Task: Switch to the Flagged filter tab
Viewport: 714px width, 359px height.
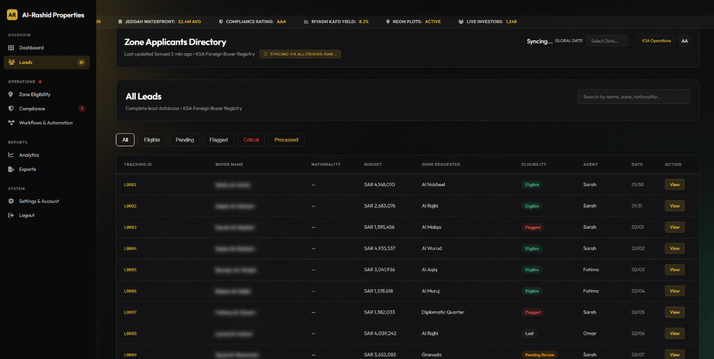Action: (x=218, y=140)
